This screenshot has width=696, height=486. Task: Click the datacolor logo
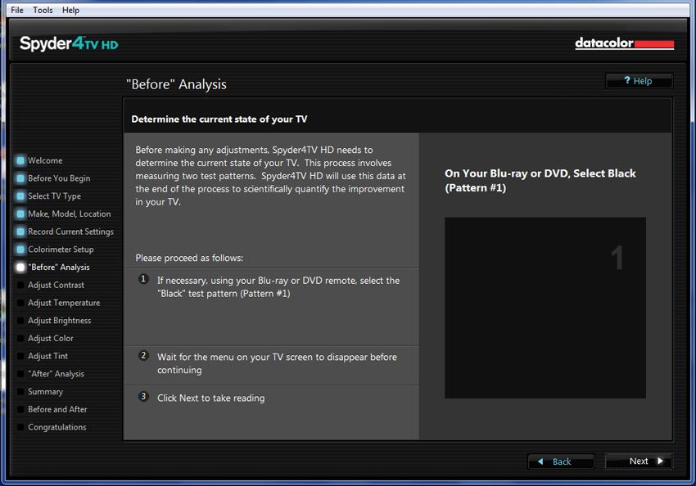(x=624, y=43)
